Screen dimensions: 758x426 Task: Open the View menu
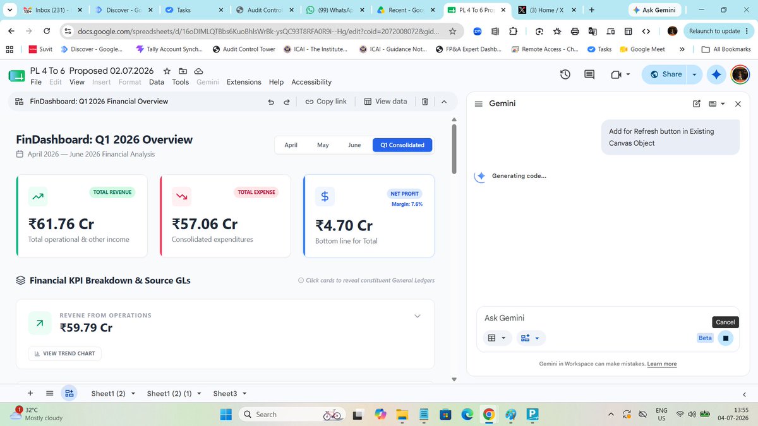pyautogui.click(x=77, y=82)
